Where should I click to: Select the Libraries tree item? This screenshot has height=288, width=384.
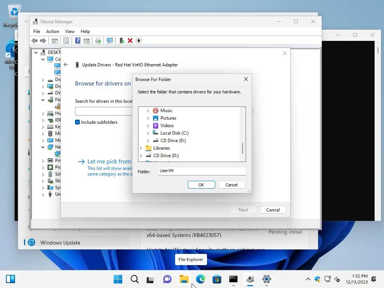pos(162,148)
